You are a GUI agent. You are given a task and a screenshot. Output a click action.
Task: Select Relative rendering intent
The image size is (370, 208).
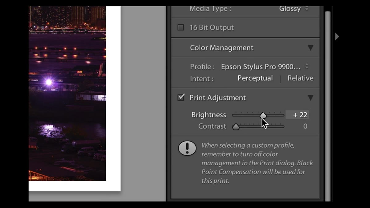click(x=300, y=78)
